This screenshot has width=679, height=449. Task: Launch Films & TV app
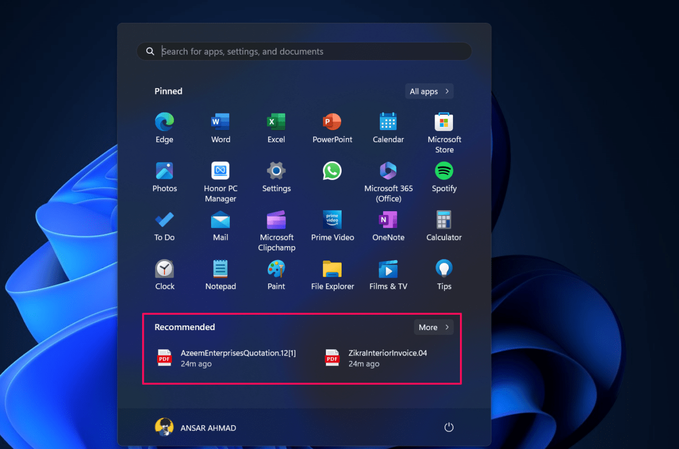(x=388, y=269)
